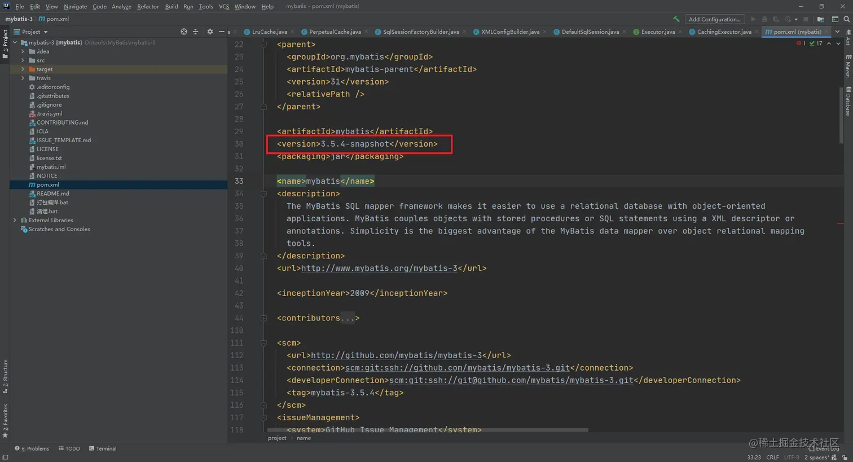Select pom.xml in project tree

[x=118, y=184]
